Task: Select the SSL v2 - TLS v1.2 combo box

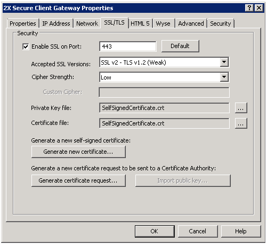Action: [164, 62]
